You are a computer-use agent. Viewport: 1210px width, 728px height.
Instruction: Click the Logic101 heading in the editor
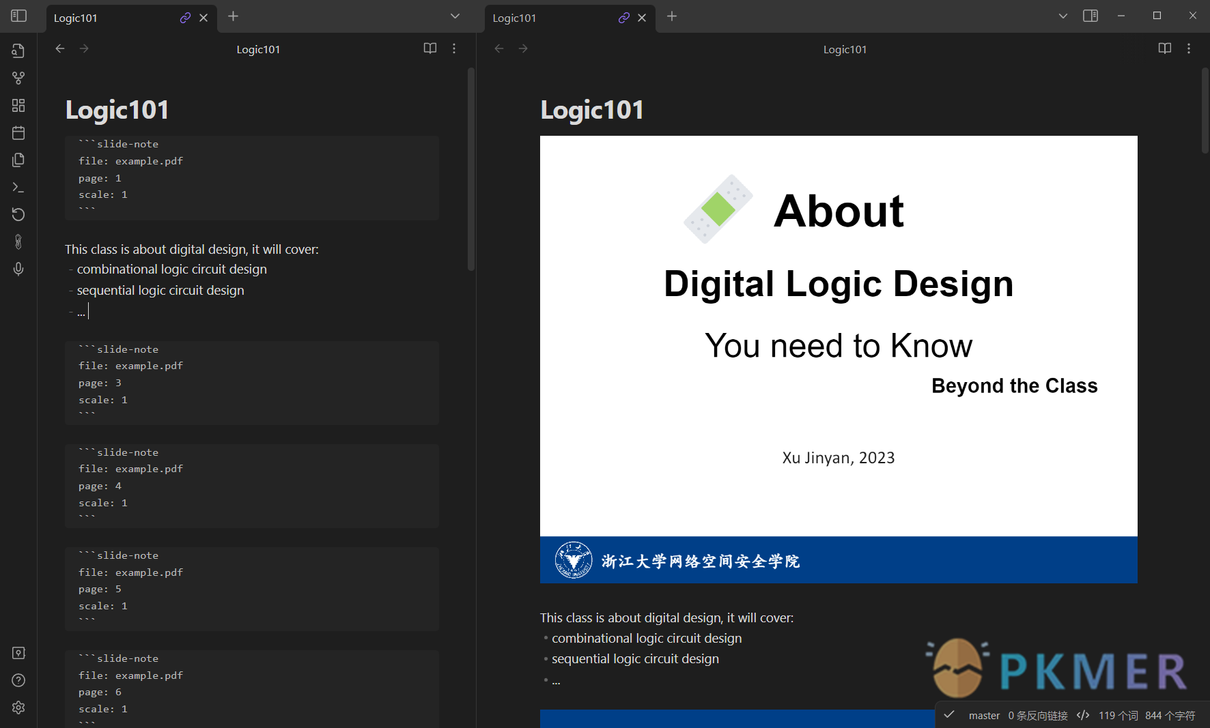[117, 110]
